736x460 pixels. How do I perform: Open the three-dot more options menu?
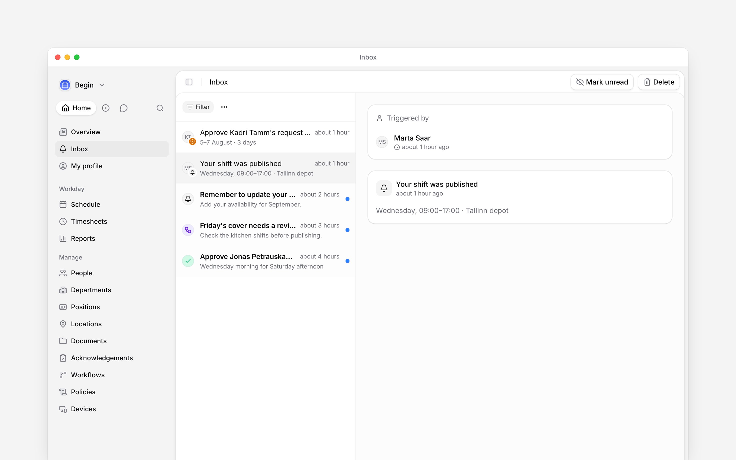224,107
